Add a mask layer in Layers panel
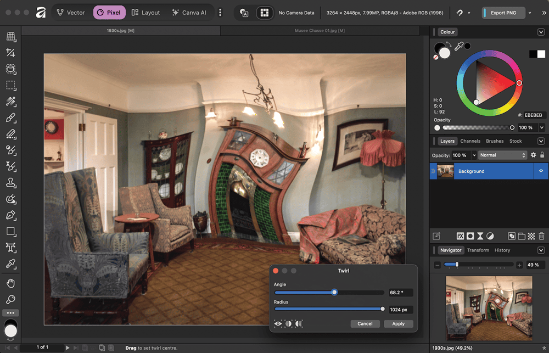549x353 pixels. click(x=470, y=236)
